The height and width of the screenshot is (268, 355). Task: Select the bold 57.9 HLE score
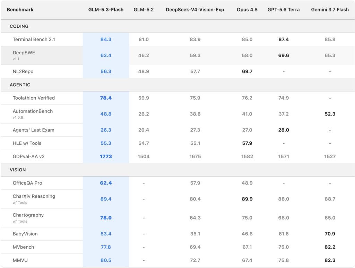247,143
